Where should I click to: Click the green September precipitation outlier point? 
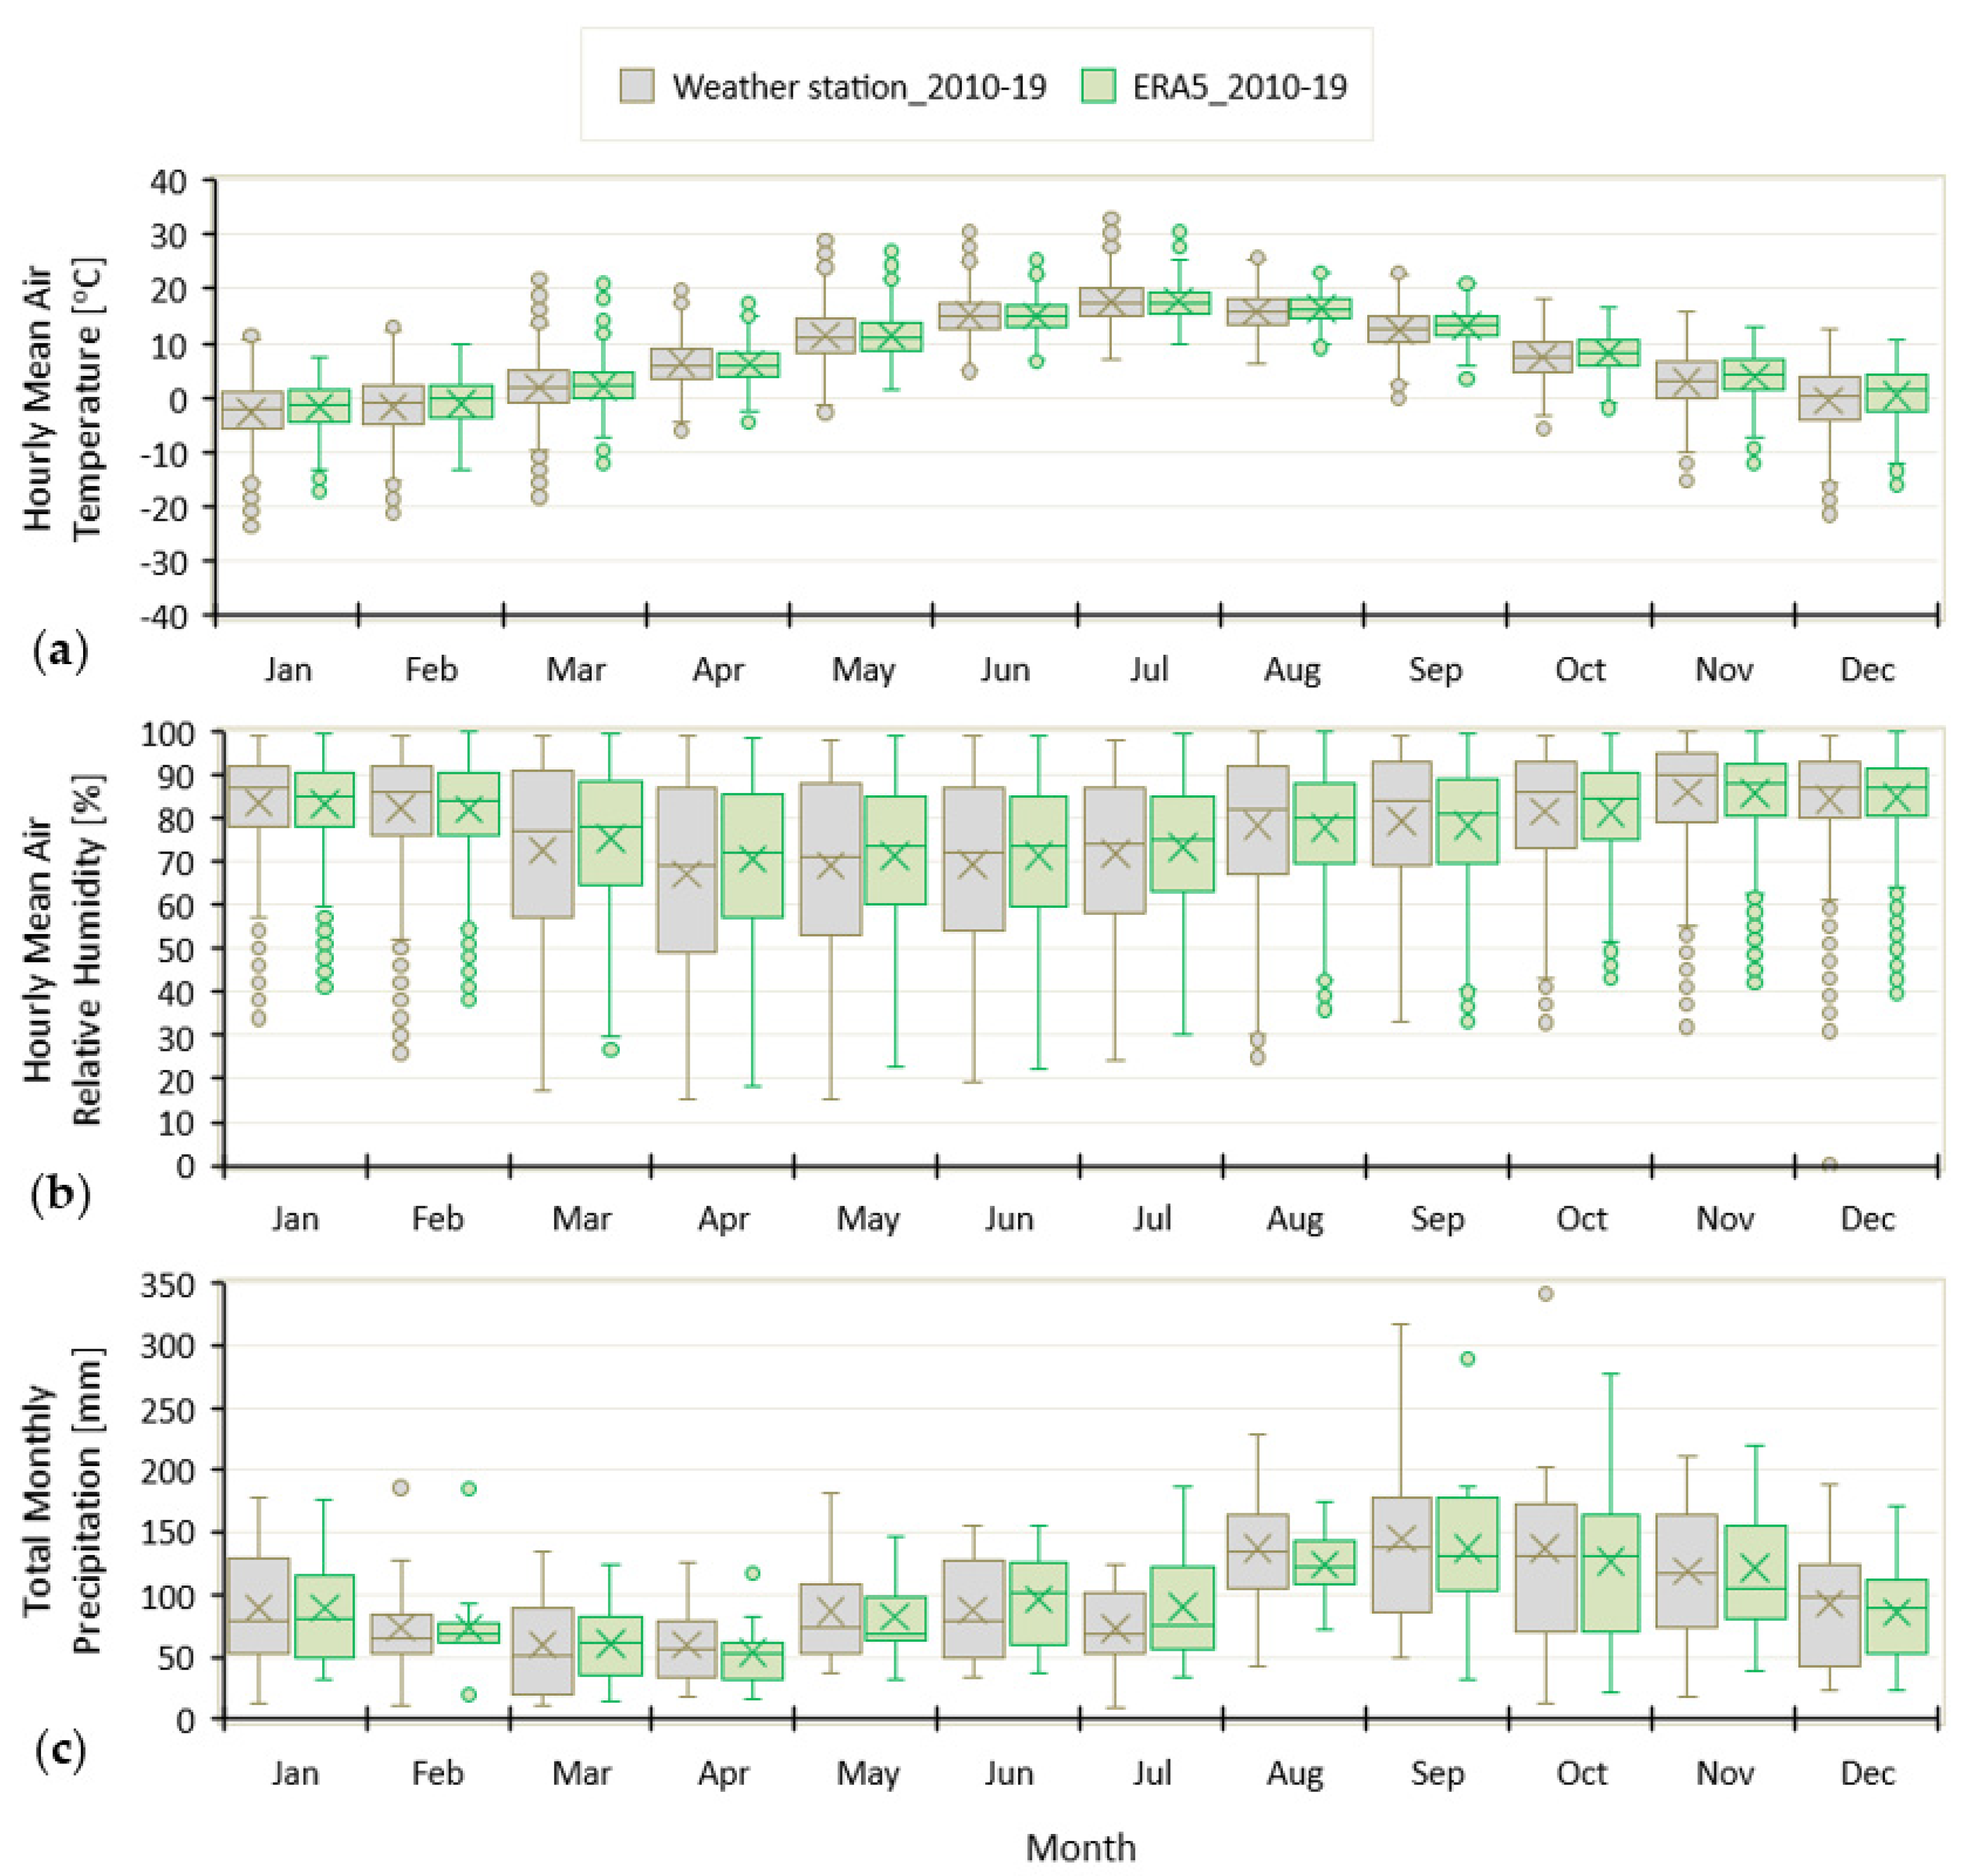1467,1359
